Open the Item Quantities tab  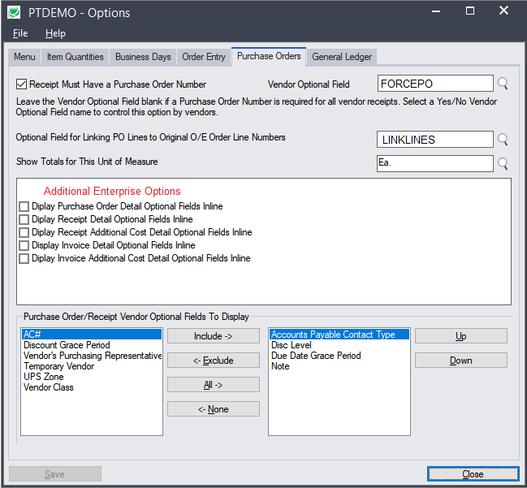point(75,57)
